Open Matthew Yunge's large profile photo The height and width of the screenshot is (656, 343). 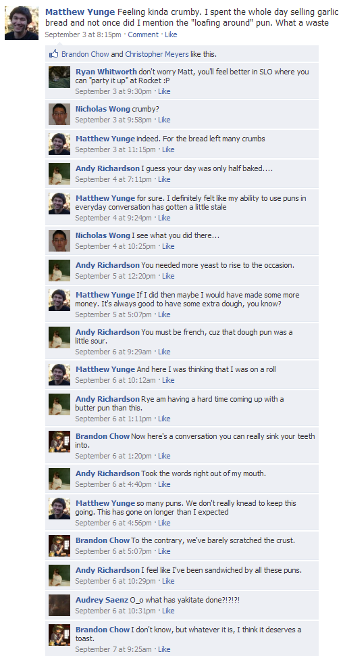(x=22, y=23)
